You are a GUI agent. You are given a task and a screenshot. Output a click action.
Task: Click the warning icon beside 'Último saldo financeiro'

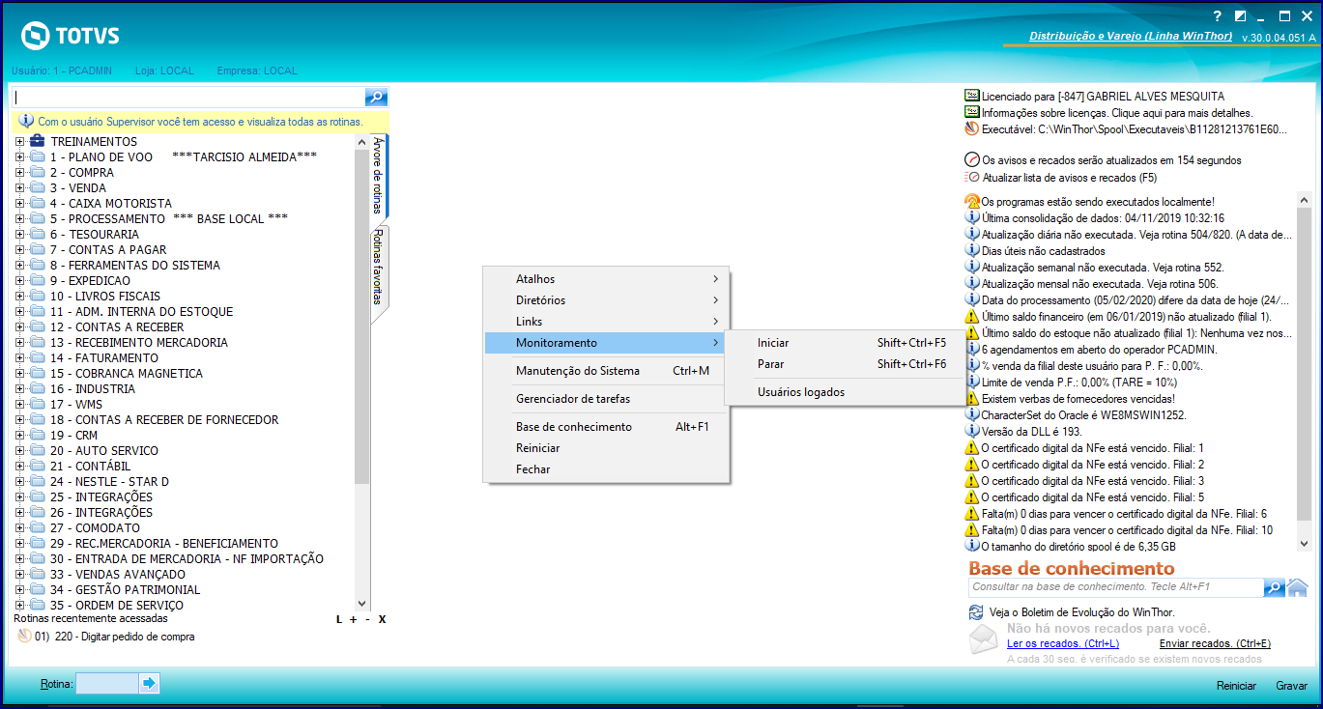(x=972, y=316)
